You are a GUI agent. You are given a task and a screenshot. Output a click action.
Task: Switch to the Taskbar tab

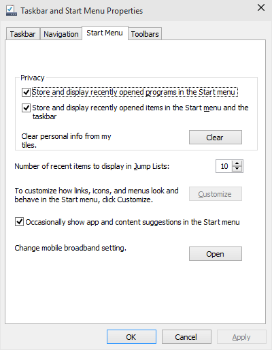coord(22,34)
